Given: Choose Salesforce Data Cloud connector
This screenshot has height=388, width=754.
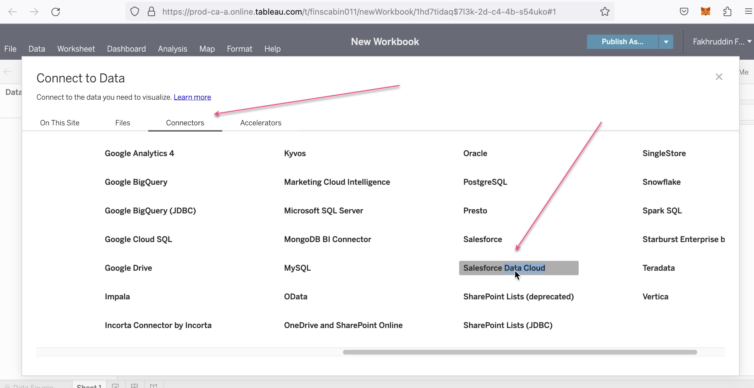Looking at the screenshot, I should [519, 268].
